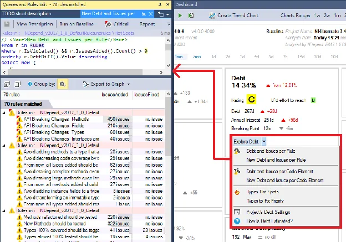The image size is (346, 242).
Task: Click the Create Trend Chart button label
Action: pyautogui.click(x=238, y=16)
